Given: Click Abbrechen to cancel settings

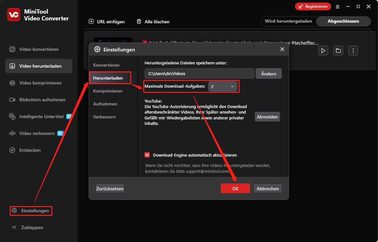Looking at the screenshot, I should coord(268,189).
